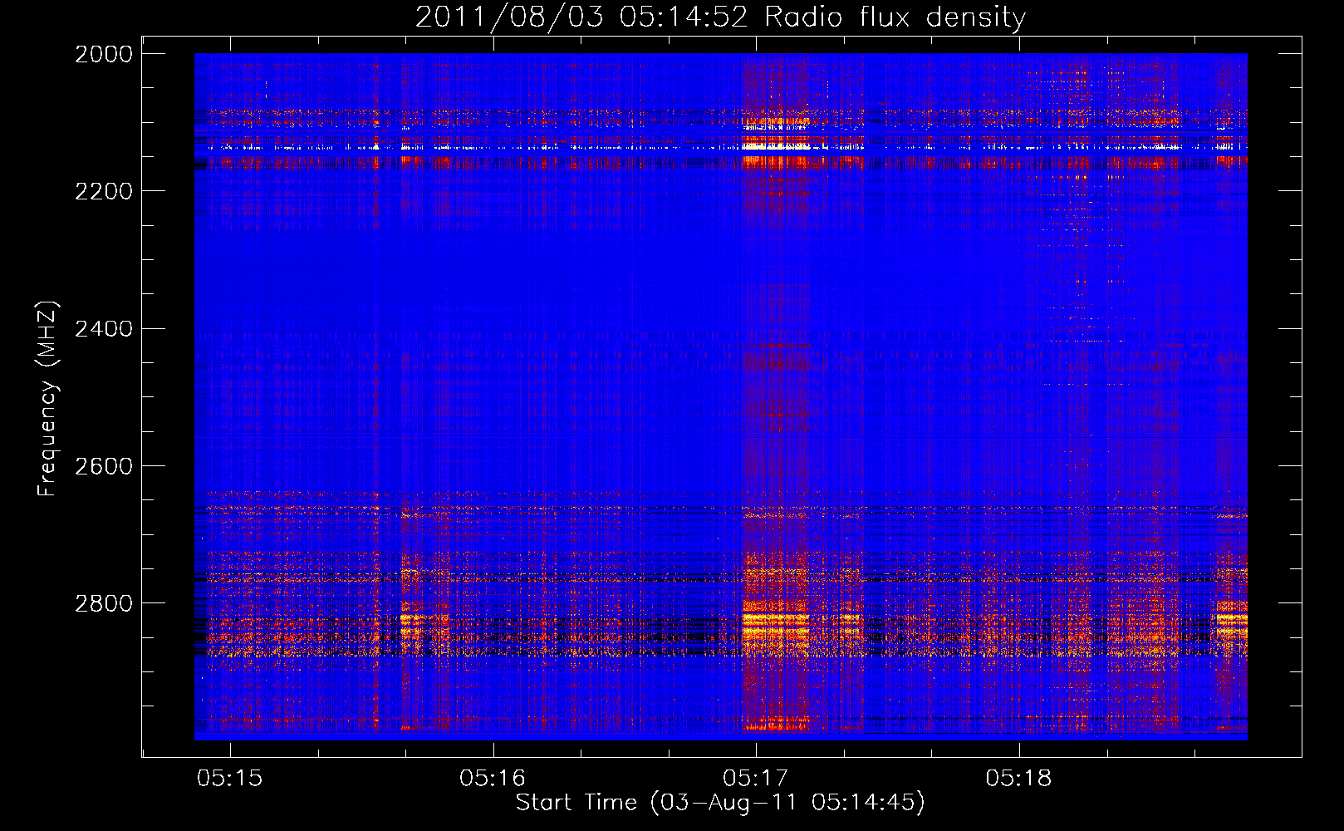Click the "Frequency (MHZ)" vertical axis title
Image resolution: width=1344 pixels, height=831 pixels.
click(x=48, y=399)
